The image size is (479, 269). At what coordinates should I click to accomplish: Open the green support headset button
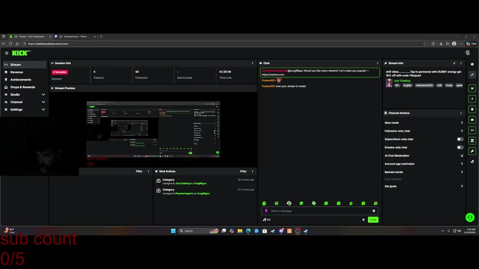pyautogui.click(x=470, y=217)
